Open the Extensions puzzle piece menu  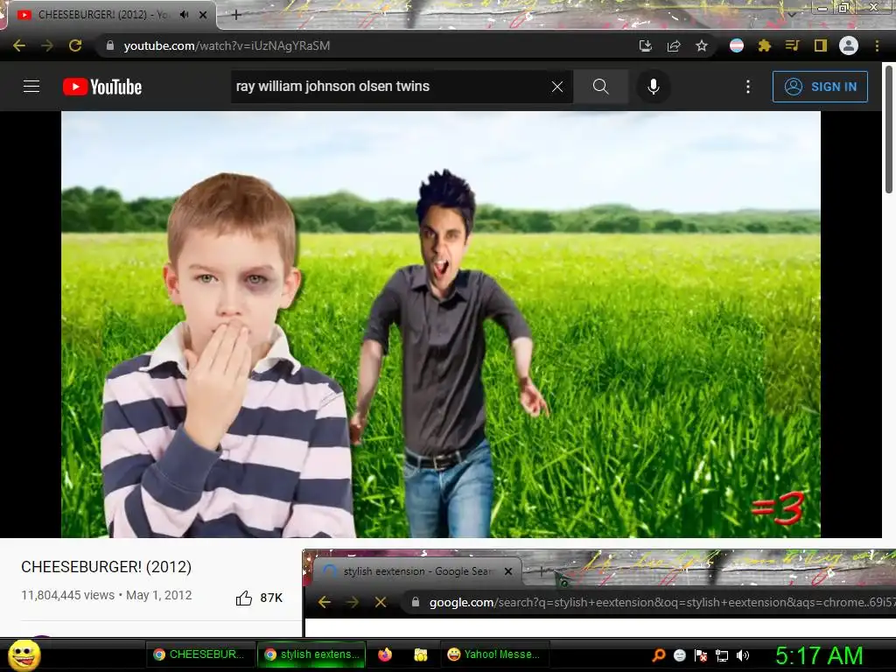[x=765, y=45]
